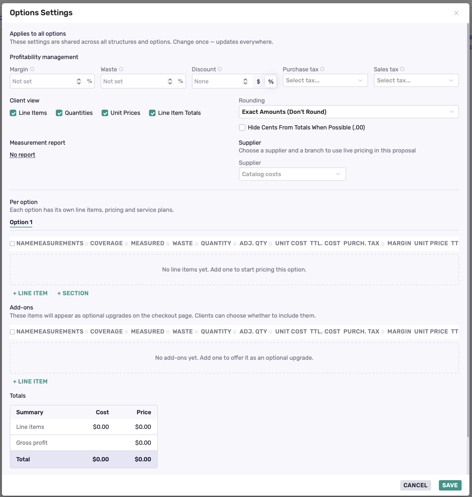Viewport: 472px width, 497px height.
Task: Click info icon beside COVERAGE in Option 1 header
Action: pyautogui.click(x=126, y=244)
